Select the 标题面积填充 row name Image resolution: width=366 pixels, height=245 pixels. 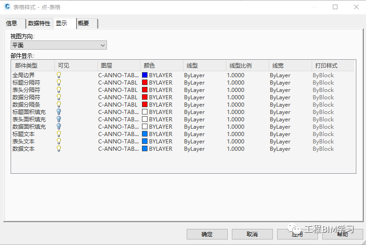click(29, 112)
